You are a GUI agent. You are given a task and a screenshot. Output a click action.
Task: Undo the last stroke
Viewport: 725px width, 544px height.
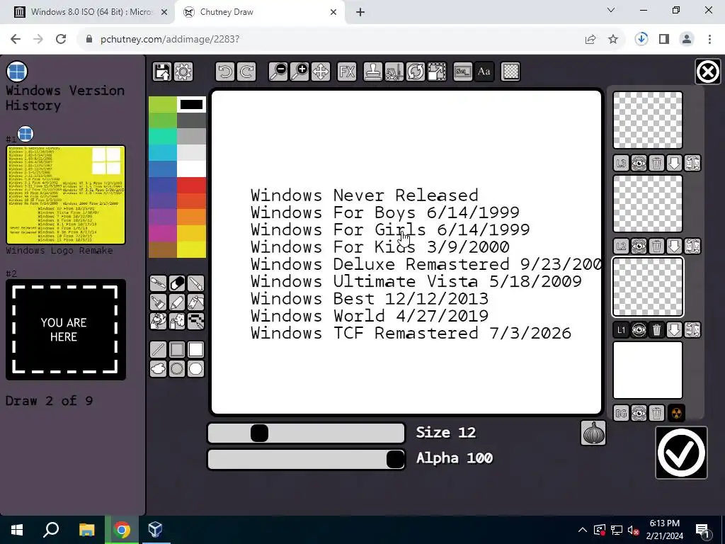pos(225,72)
